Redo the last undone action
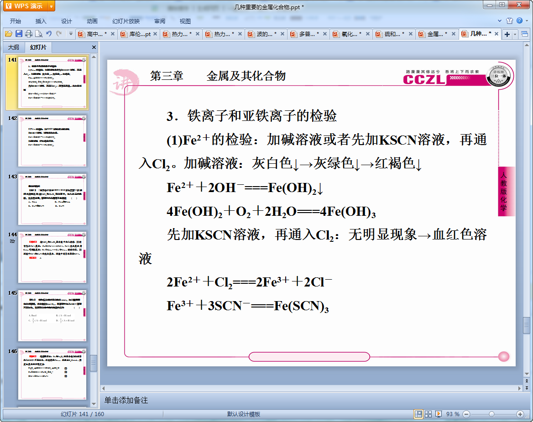 coord(59,34)
